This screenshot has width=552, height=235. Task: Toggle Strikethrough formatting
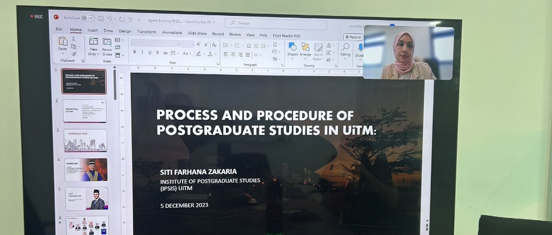[x=165, y=53]
